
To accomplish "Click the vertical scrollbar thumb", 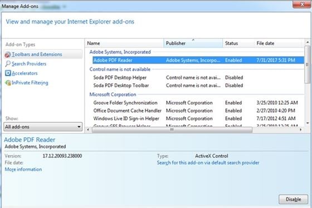I will [308, 65].
